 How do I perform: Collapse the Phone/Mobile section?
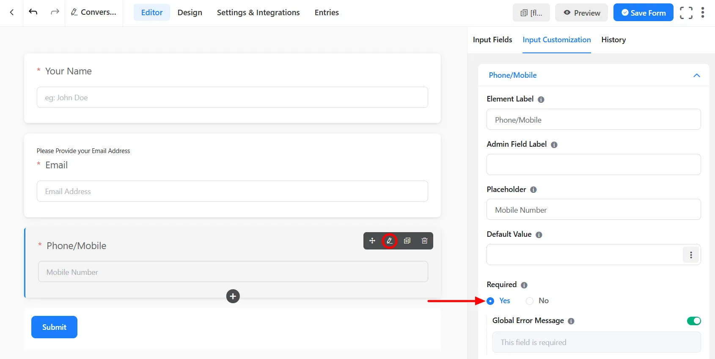click(696, 75)
